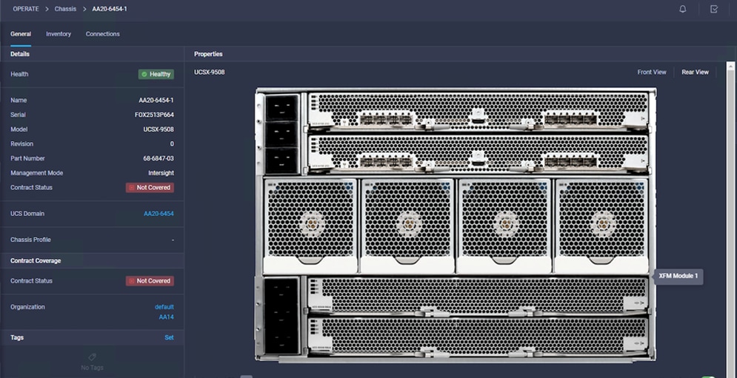Click the Not Covered badge under Details
737x378 pixels.
click(150, 187)
